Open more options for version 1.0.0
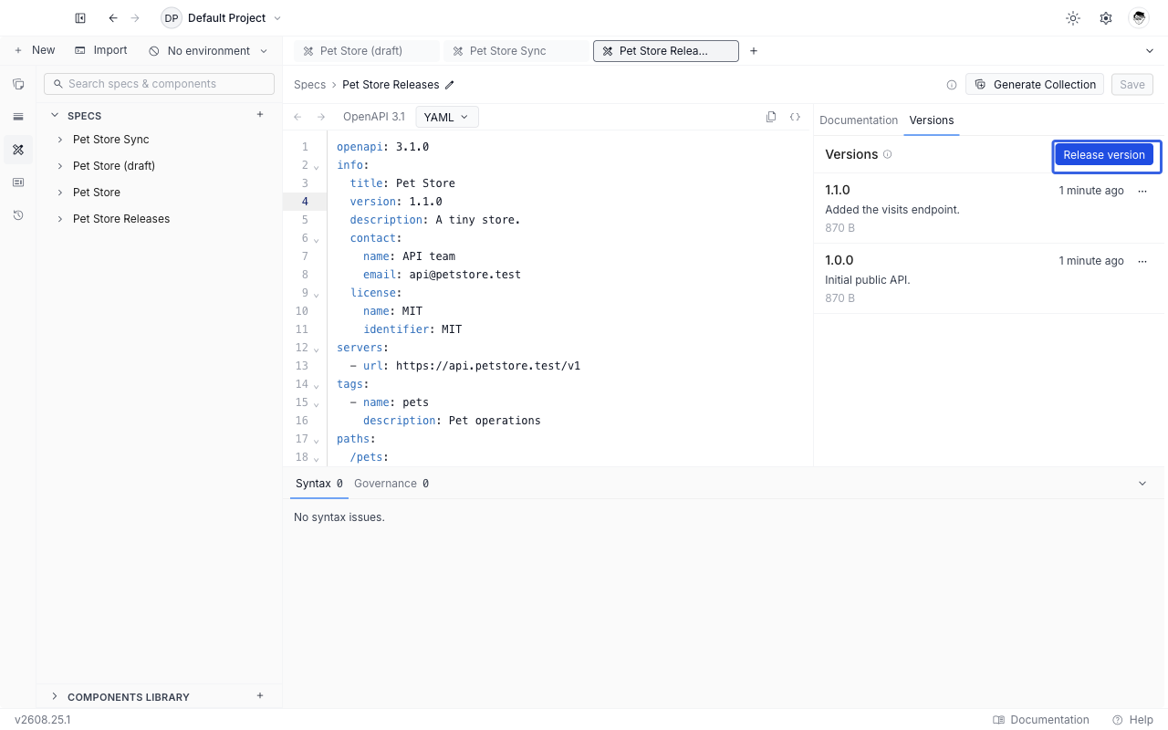Image resolution: width=1168 pixels, height=730 pixels. click(x=1142, y=261)
